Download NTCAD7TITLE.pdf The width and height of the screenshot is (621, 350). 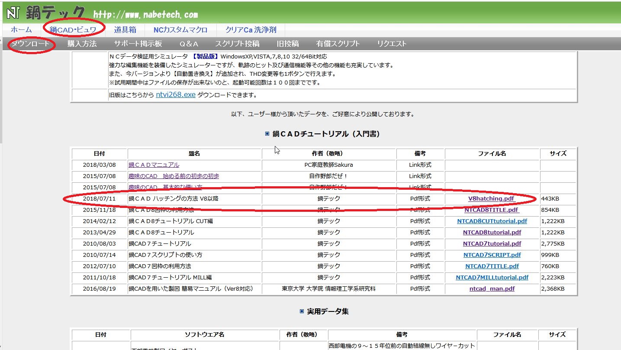[492, 266]
